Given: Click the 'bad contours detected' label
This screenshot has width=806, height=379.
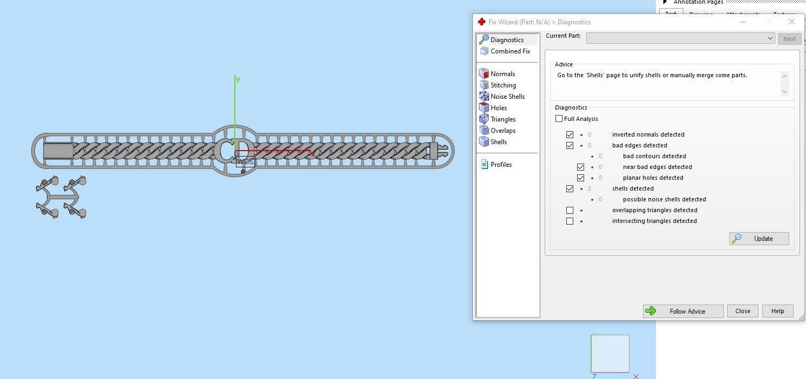Looking at the screenshot, I should coord(654,156).
